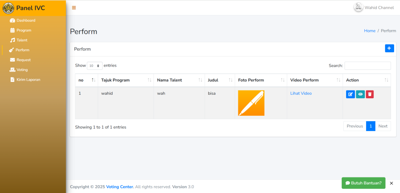The width and height of the screenshot is (400, 193).
Task: Sort table by no column
Action: point(86,80)
